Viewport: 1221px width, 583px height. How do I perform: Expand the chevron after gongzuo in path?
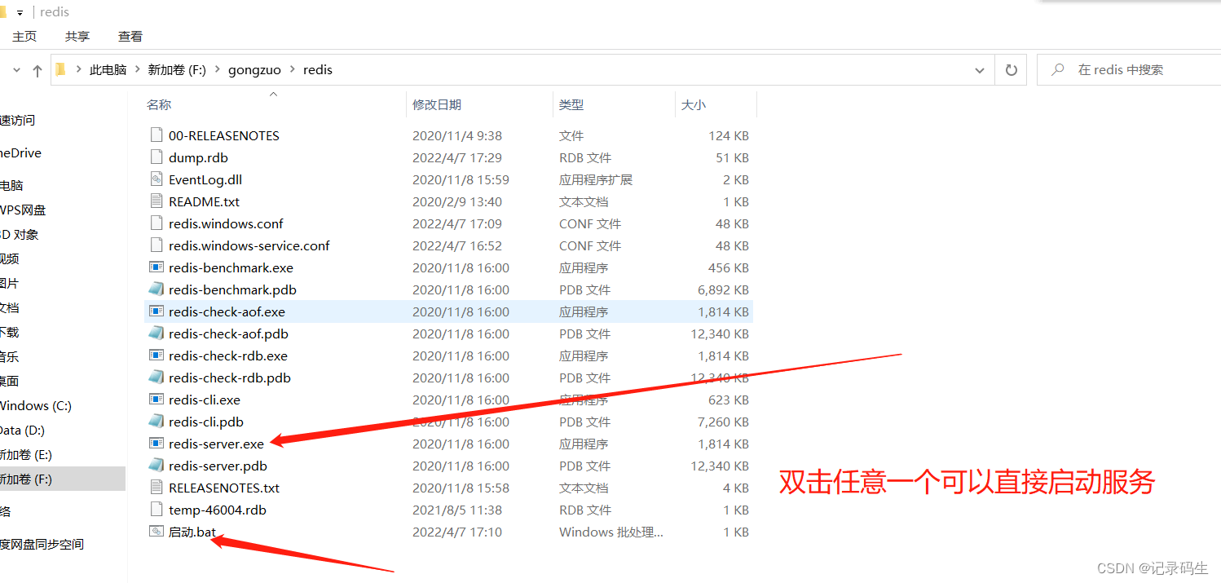pyautogui.click(x=293, y=70)
